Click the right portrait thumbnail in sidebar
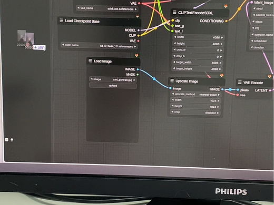The width and height of the screenshot is (274, 205). click(x=30, y=39)
